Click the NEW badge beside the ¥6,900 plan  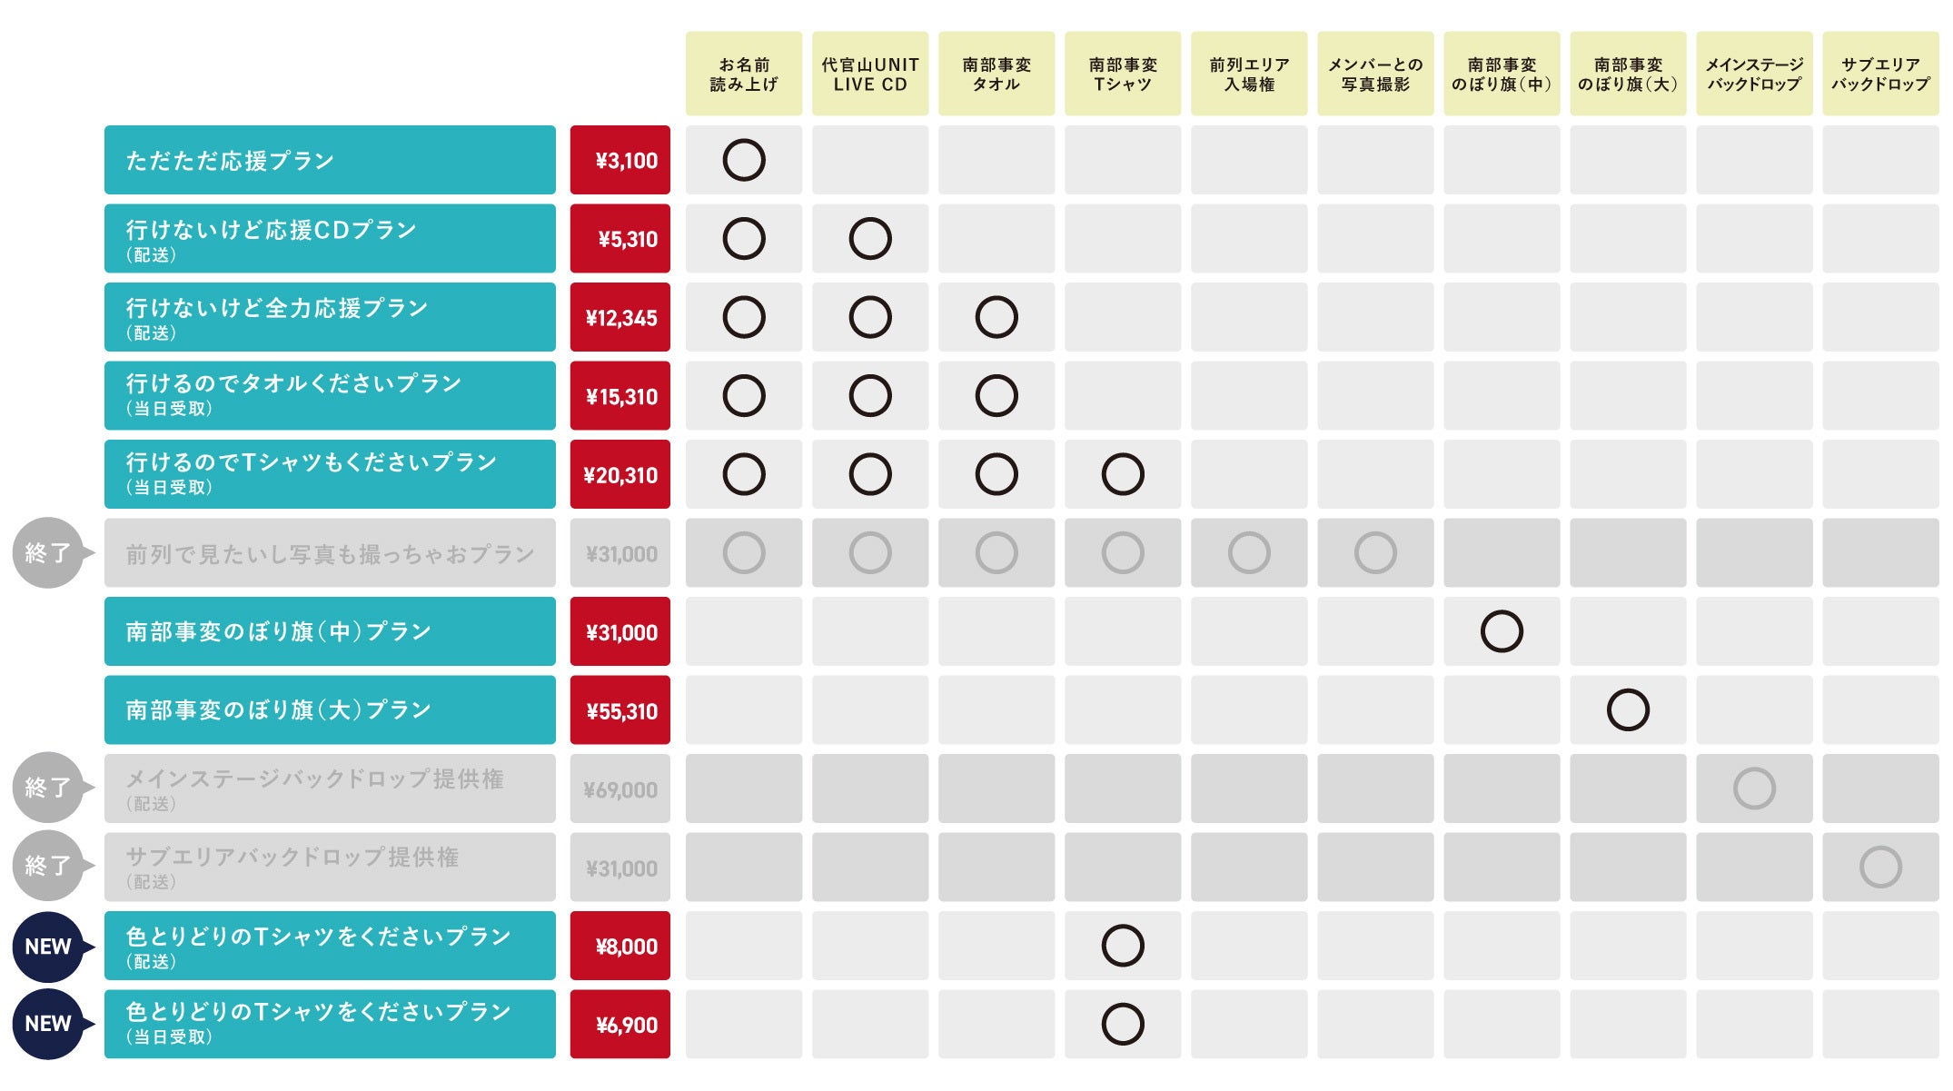pyautogui.click(x=48, y=1024)
